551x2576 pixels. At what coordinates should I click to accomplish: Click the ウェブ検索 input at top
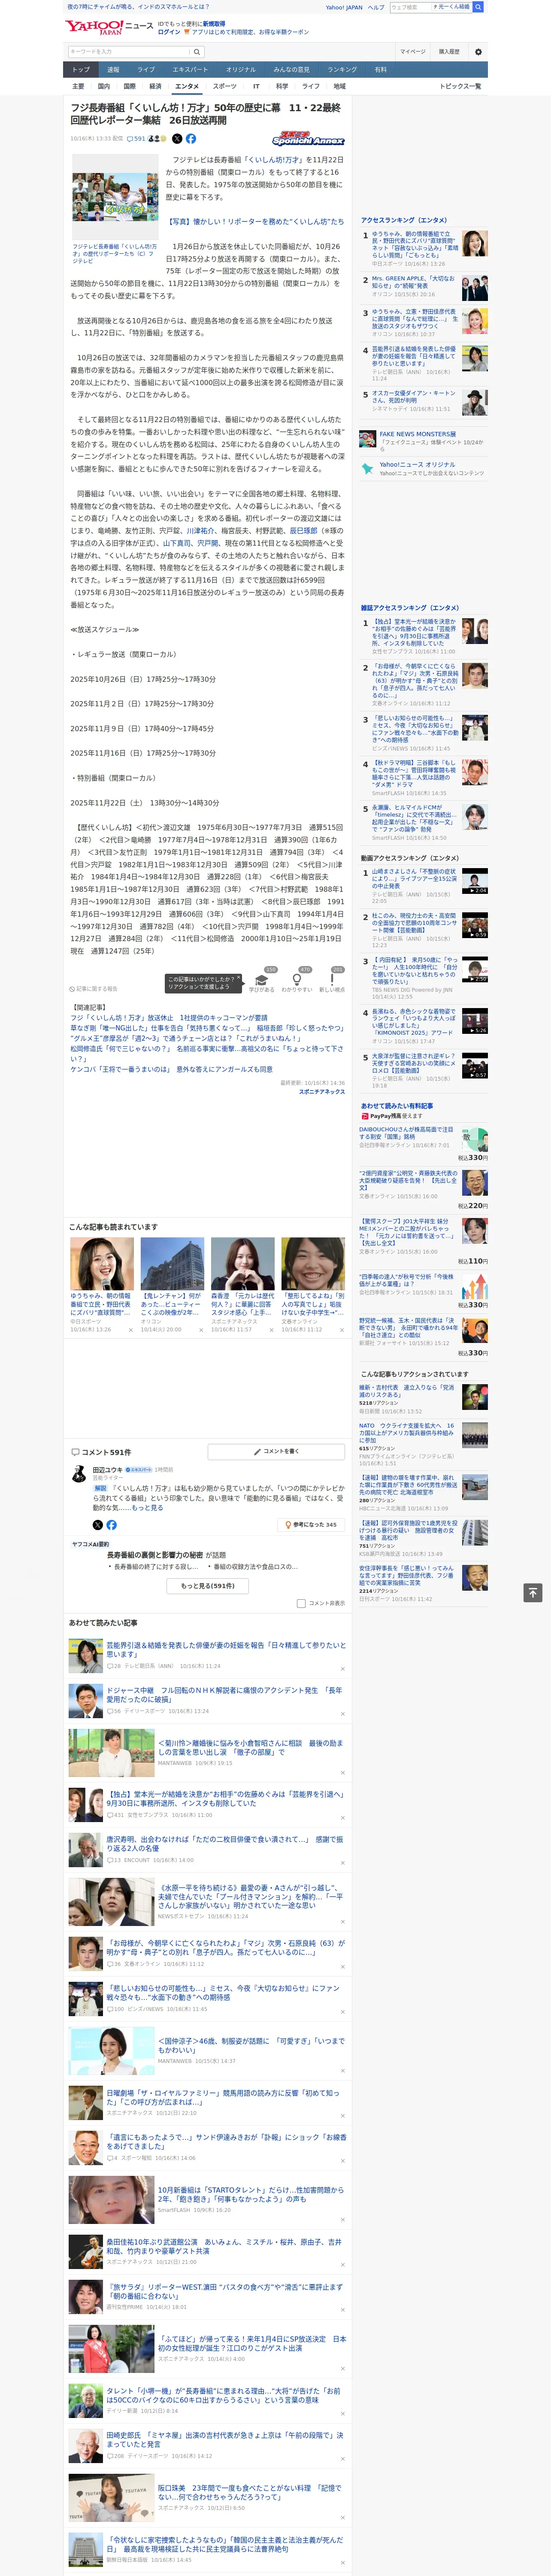pos(409,7)
